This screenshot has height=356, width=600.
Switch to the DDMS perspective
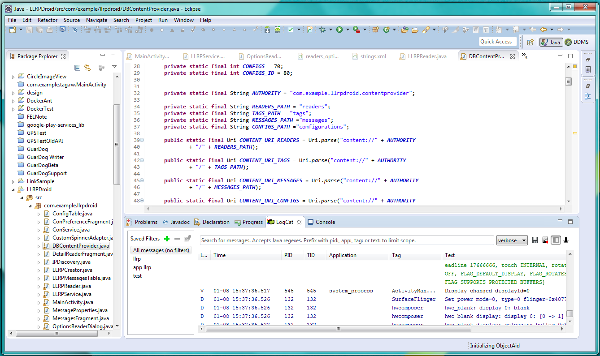pyautogui.click(x=577, y=42)
